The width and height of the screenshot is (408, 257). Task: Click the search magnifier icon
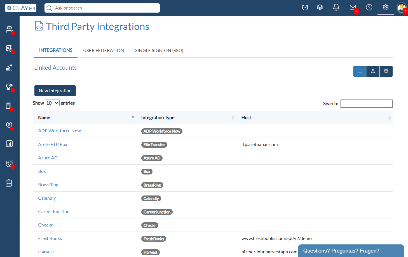[x=49, y=8]
